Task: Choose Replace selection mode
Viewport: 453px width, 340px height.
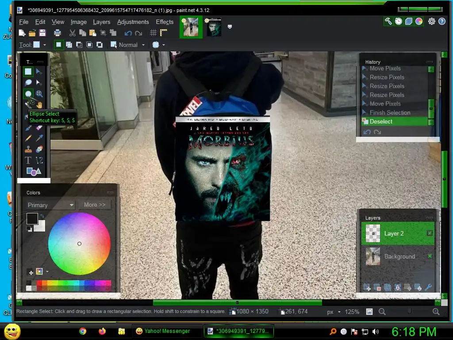Action: (59, 45)
